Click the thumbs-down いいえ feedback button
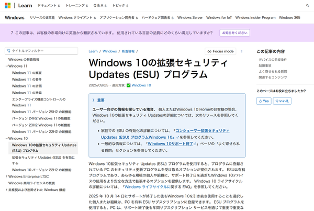This screenshot has height=211, width=314. point(282,101)
